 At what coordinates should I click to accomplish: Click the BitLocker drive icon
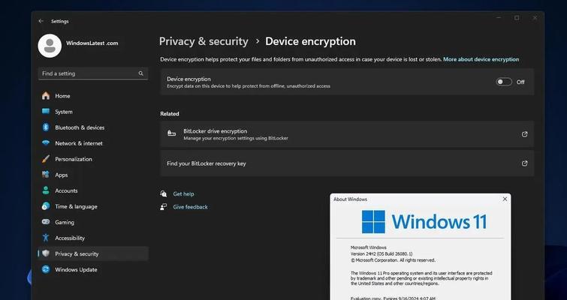pos(172,133)
